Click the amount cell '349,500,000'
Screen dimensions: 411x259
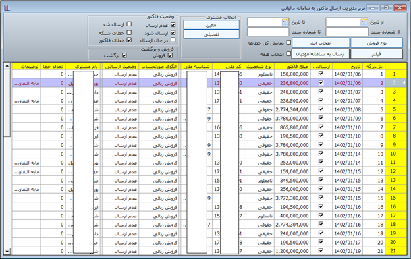coord(292,181)
